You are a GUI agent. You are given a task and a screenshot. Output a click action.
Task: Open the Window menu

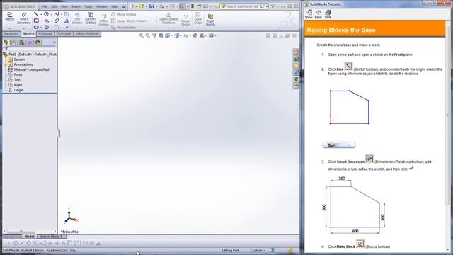(x=102, y=6)
